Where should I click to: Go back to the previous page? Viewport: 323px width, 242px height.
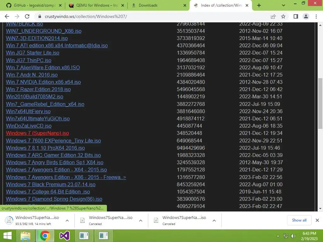point(7,16)
